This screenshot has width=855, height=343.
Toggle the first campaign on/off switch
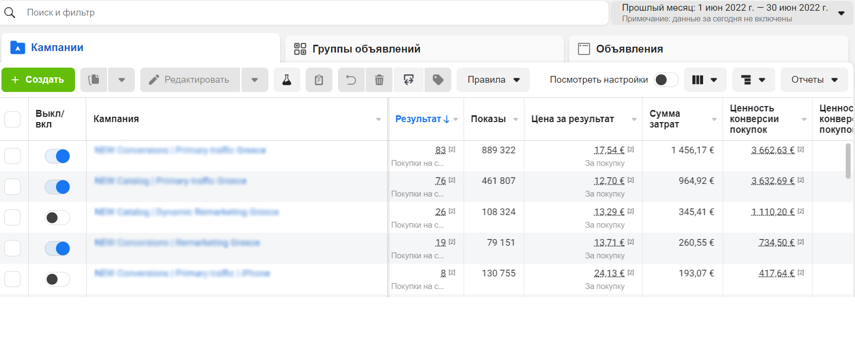click(x=57, y=156)
